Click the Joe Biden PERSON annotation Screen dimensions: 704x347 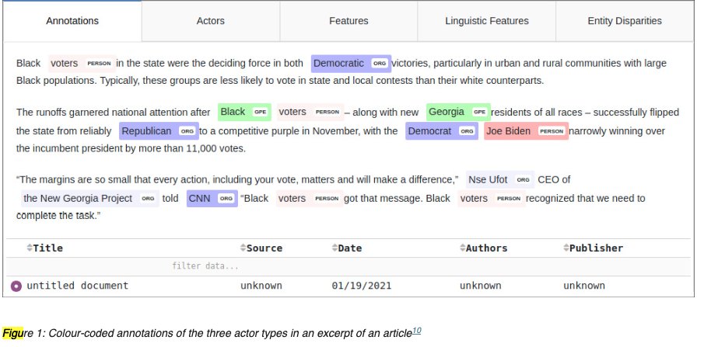click(526, 131)
